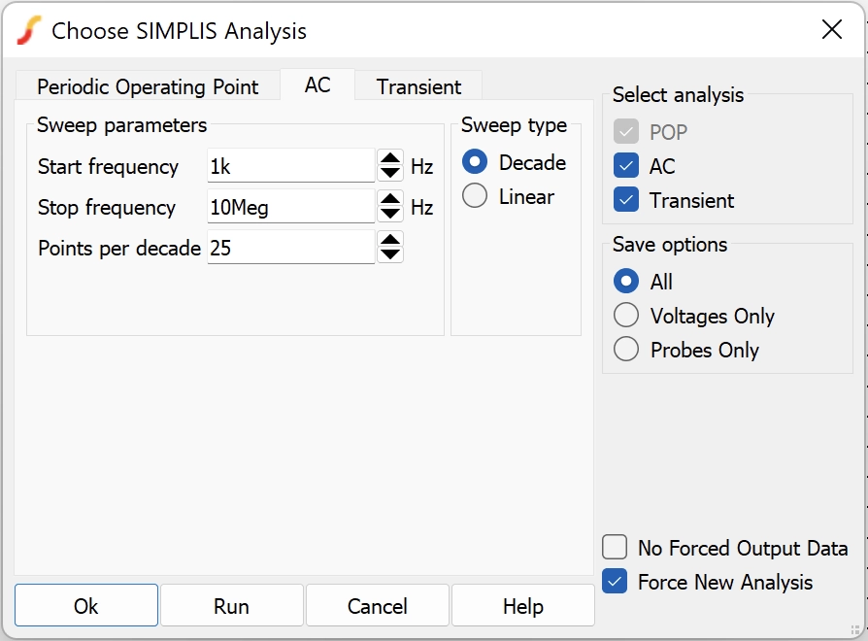The width and height of the screenshot is (868, 641).
Task: Decrease Start frequency with down arrow
Action: tap(390, 173)
